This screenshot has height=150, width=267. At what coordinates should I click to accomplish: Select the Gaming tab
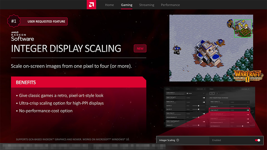coord(126,5)
